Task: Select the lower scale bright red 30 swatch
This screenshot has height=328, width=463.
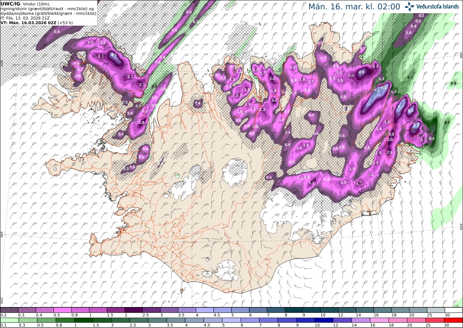Action: coord(453,320)
